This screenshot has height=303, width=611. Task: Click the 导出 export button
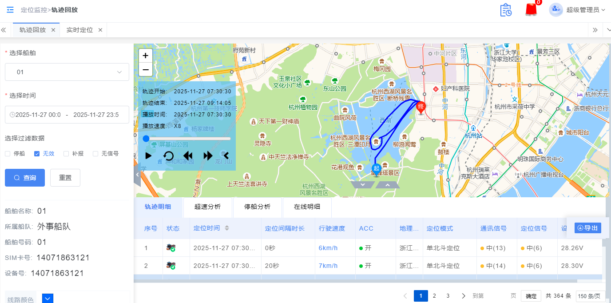(x=588, y=228)
